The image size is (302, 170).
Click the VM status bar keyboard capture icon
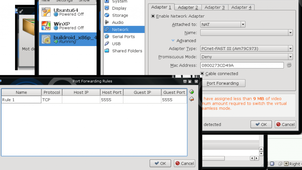coord(286,164)
